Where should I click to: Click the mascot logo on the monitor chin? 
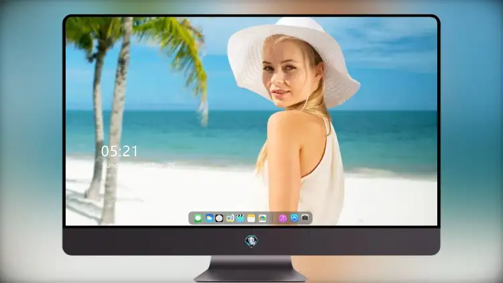pos(251,241)
